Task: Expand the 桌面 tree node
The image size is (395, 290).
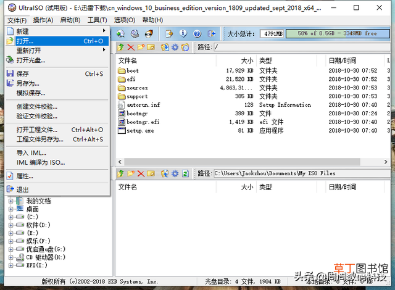Action: coord(10,209)
